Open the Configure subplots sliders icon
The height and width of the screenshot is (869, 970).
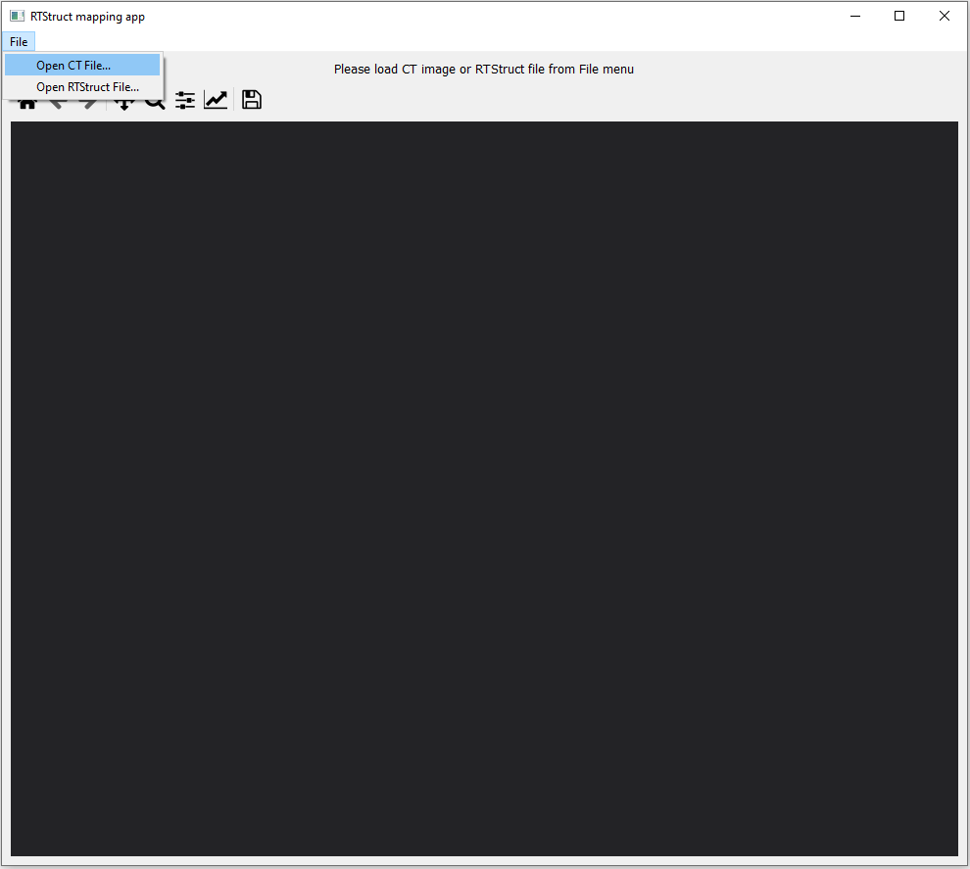tap(184, 99)
